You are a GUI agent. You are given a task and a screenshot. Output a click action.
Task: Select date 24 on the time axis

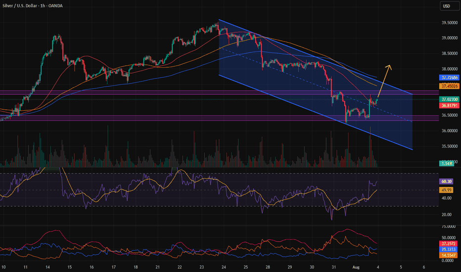[224, 267]
